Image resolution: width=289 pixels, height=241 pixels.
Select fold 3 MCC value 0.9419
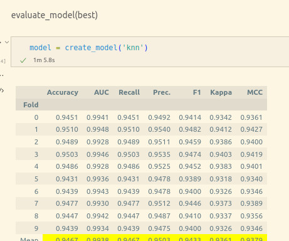pyautogui.click(x=251, y=154)
